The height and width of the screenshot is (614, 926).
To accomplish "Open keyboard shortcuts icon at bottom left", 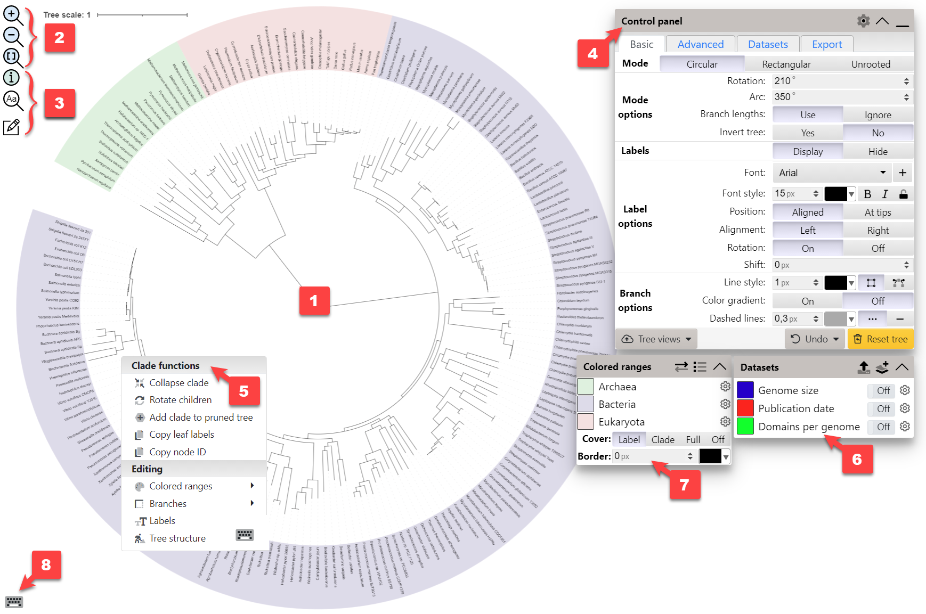I will click(14, 602).
